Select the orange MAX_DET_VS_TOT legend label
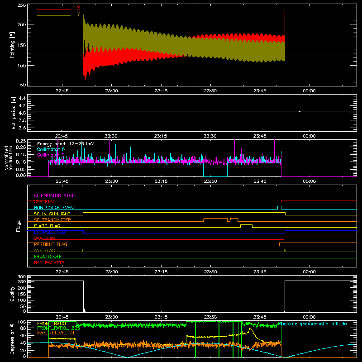The width and height of the screenshot is (362, 362). 56,333
